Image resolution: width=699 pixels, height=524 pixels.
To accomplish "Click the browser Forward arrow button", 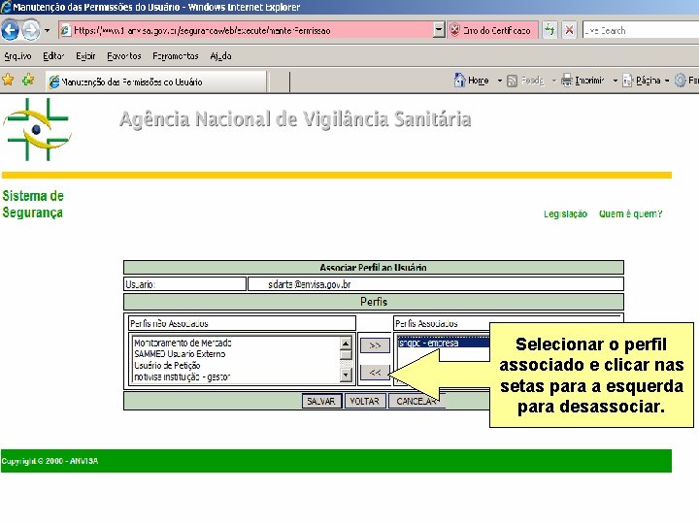I will coord(31,30).
